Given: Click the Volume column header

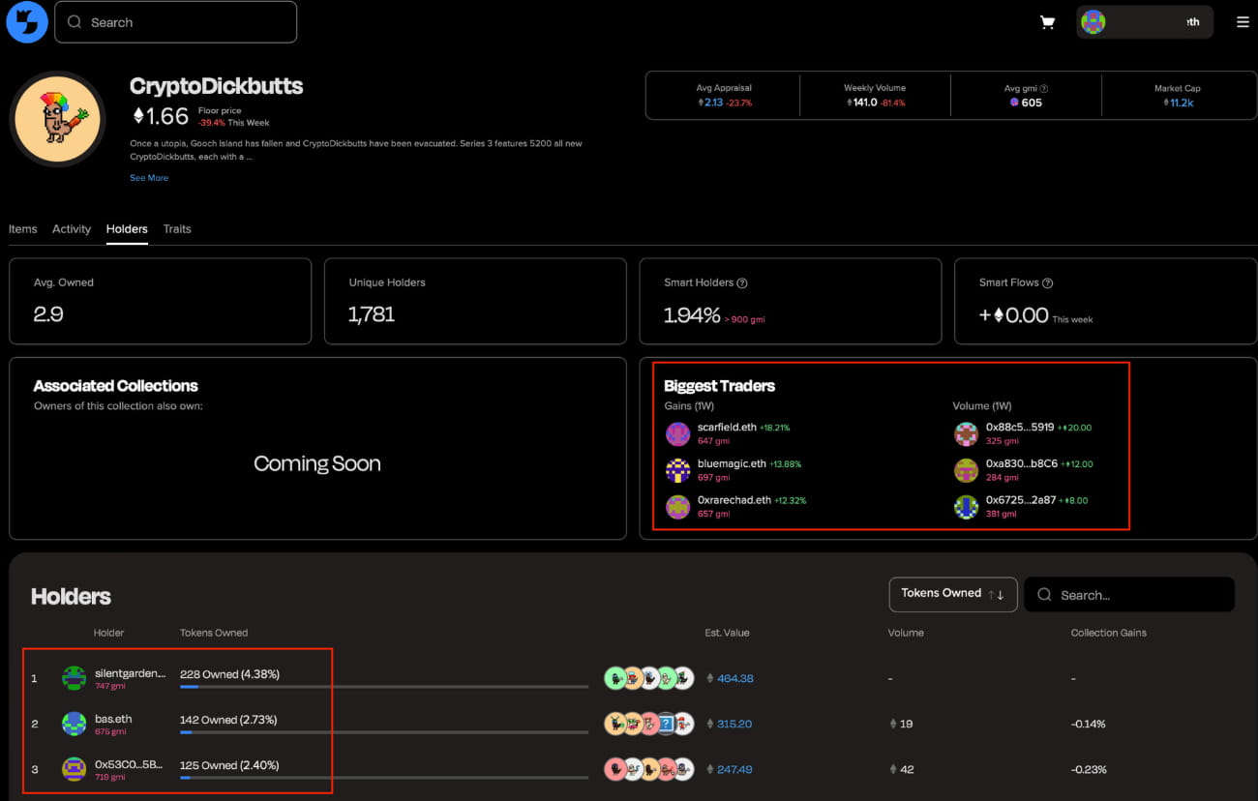Looking at the screenshot, I should [x=906, y=633].
